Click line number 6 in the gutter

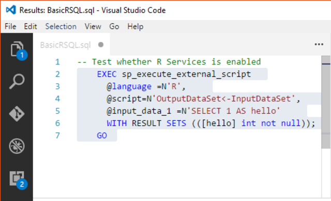(57, 123)
